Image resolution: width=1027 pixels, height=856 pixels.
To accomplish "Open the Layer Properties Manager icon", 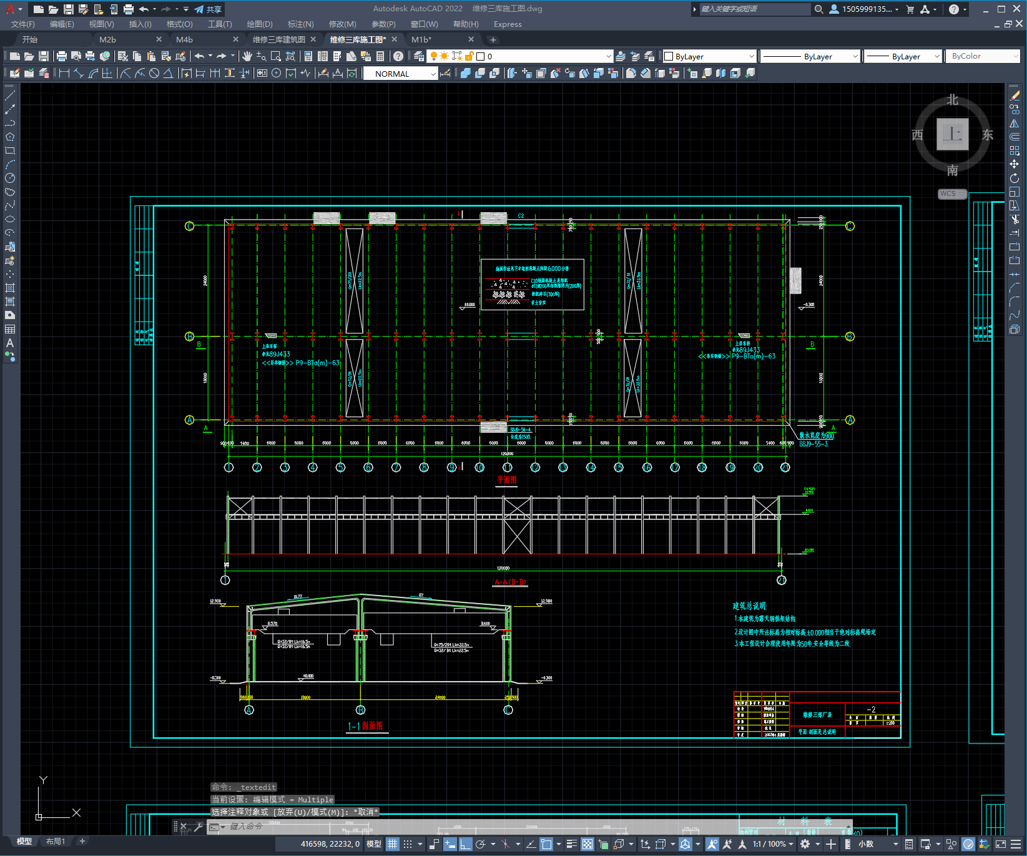I will [x=419, y=56].
